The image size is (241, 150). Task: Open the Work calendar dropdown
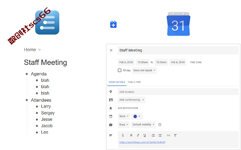pyautogui.click(x=124, y=116)
